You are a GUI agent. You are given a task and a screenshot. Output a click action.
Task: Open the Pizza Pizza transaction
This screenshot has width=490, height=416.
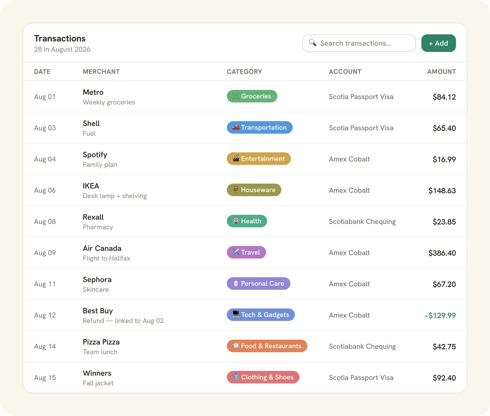click(x=245, y=346)
